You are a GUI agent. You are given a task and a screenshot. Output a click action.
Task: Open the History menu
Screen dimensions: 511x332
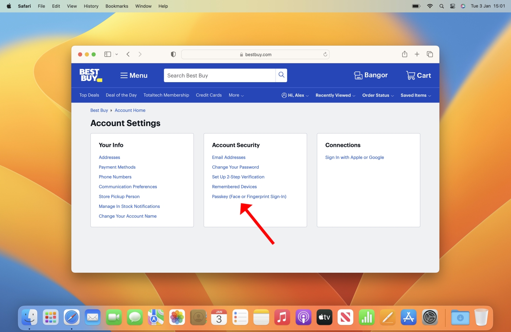click(91, 6)
